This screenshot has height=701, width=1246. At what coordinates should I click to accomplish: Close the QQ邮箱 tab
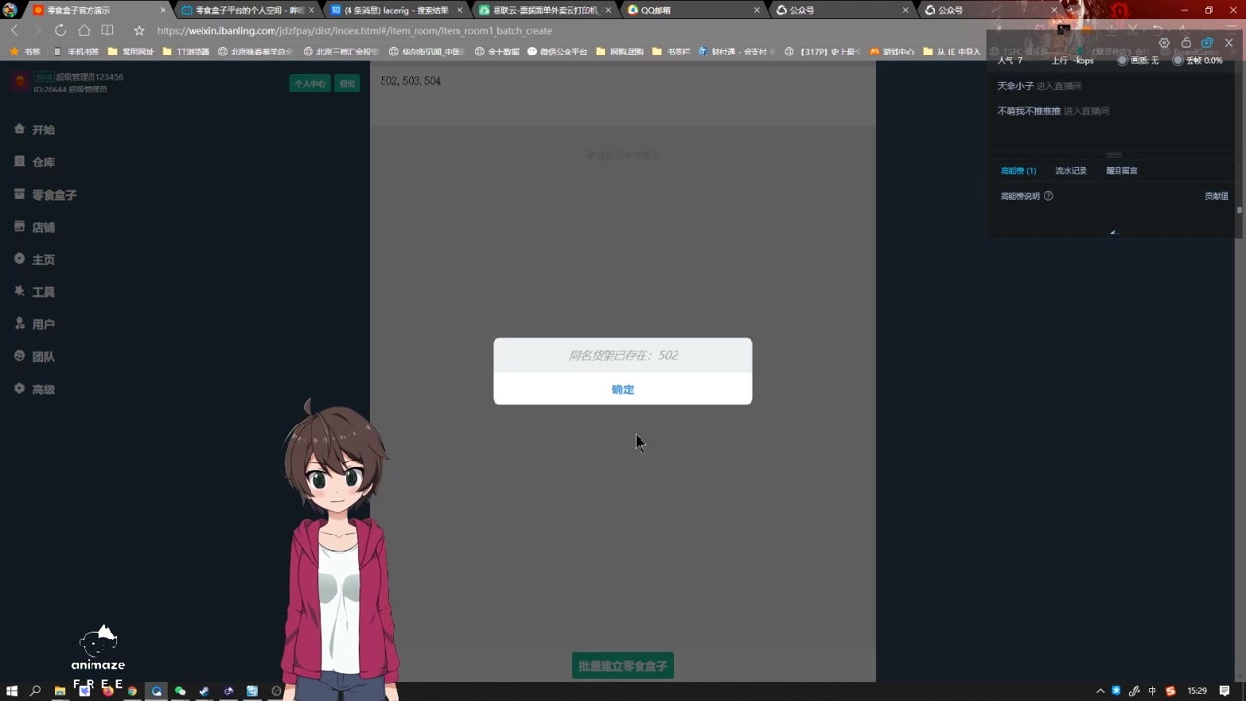pyautogui.click(x=757, y=10)
